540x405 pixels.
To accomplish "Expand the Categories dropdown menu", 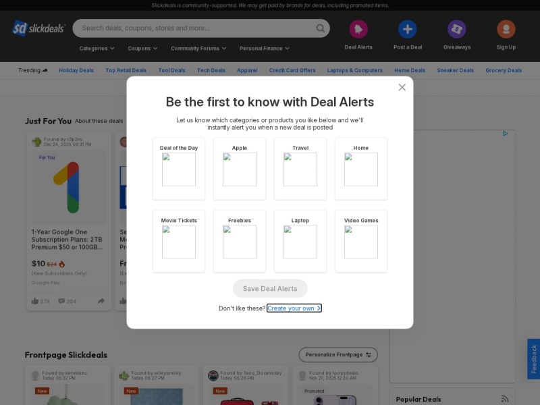I will tap(97, 49).
